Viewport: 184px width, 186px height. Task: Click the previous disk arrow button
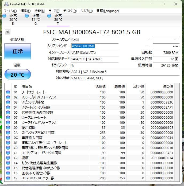tap(7, 32)
